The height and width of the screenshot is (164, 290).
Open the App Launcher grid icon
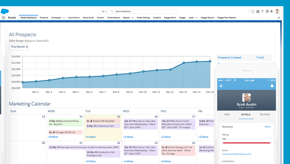coord(3,17)
